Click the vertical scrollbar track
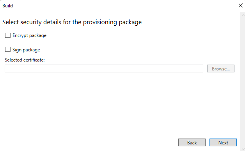Viewport: 245px width, 151px height. click(243, 82)
